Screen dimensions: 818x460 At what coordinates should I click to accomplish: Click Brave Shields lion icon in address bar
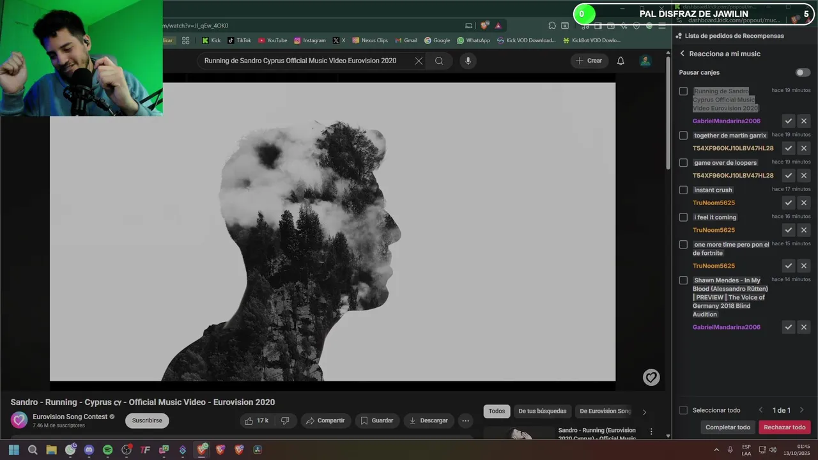click(485, 26)
